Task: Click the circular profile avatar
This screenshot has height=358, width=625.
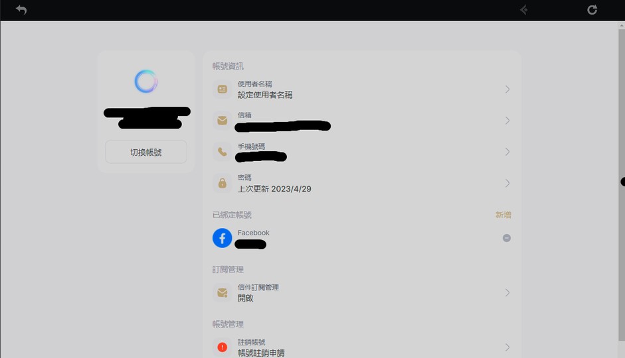Action: click(146, 82)
